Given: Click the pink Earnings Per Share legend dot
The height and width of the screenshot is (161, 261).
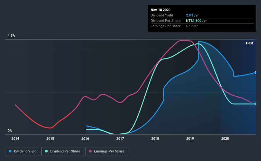Looking at the screenshot, I should click(90, 151).
